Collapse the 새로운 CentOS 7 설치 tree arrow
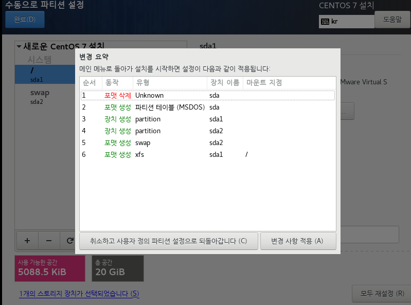The height and width of the screenshot is (305, 411). (19, 47)
